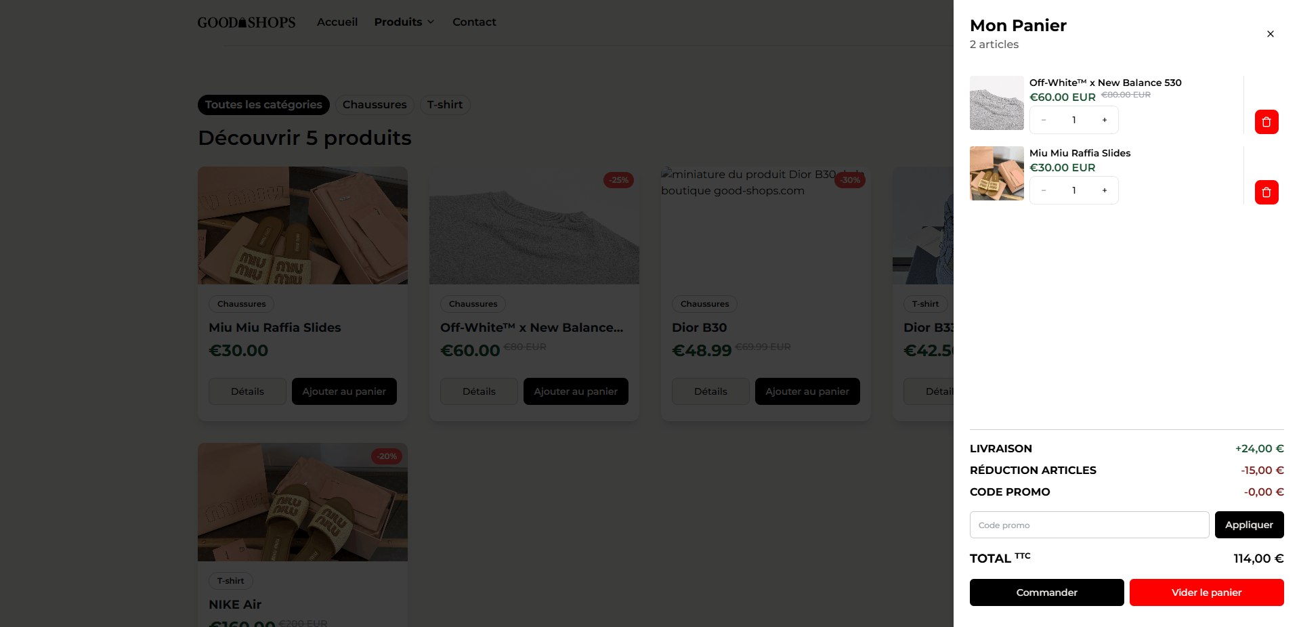1299x627 pixels.
Task: Remove Miu Miu Raffia Slides with trash icon
Action: (1266, 192)
